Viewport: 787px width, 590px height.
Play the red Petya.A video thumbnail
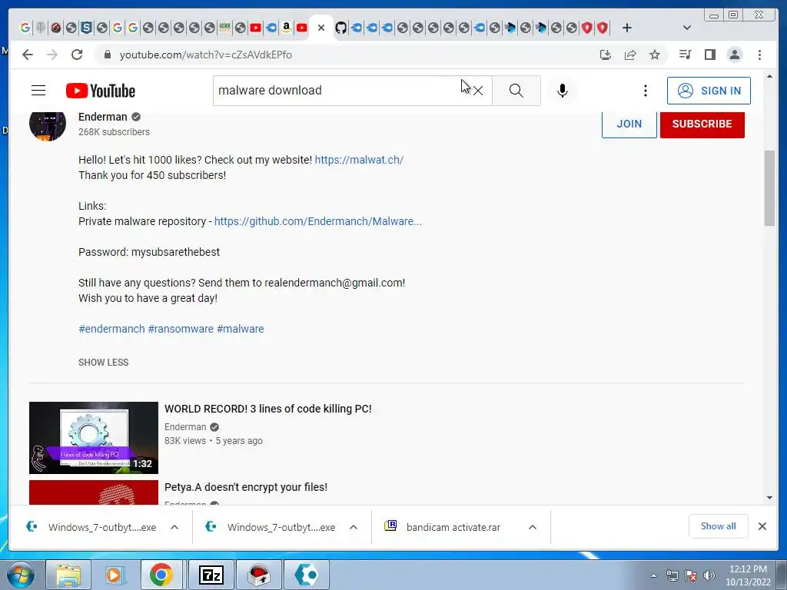tap(94, 492)
